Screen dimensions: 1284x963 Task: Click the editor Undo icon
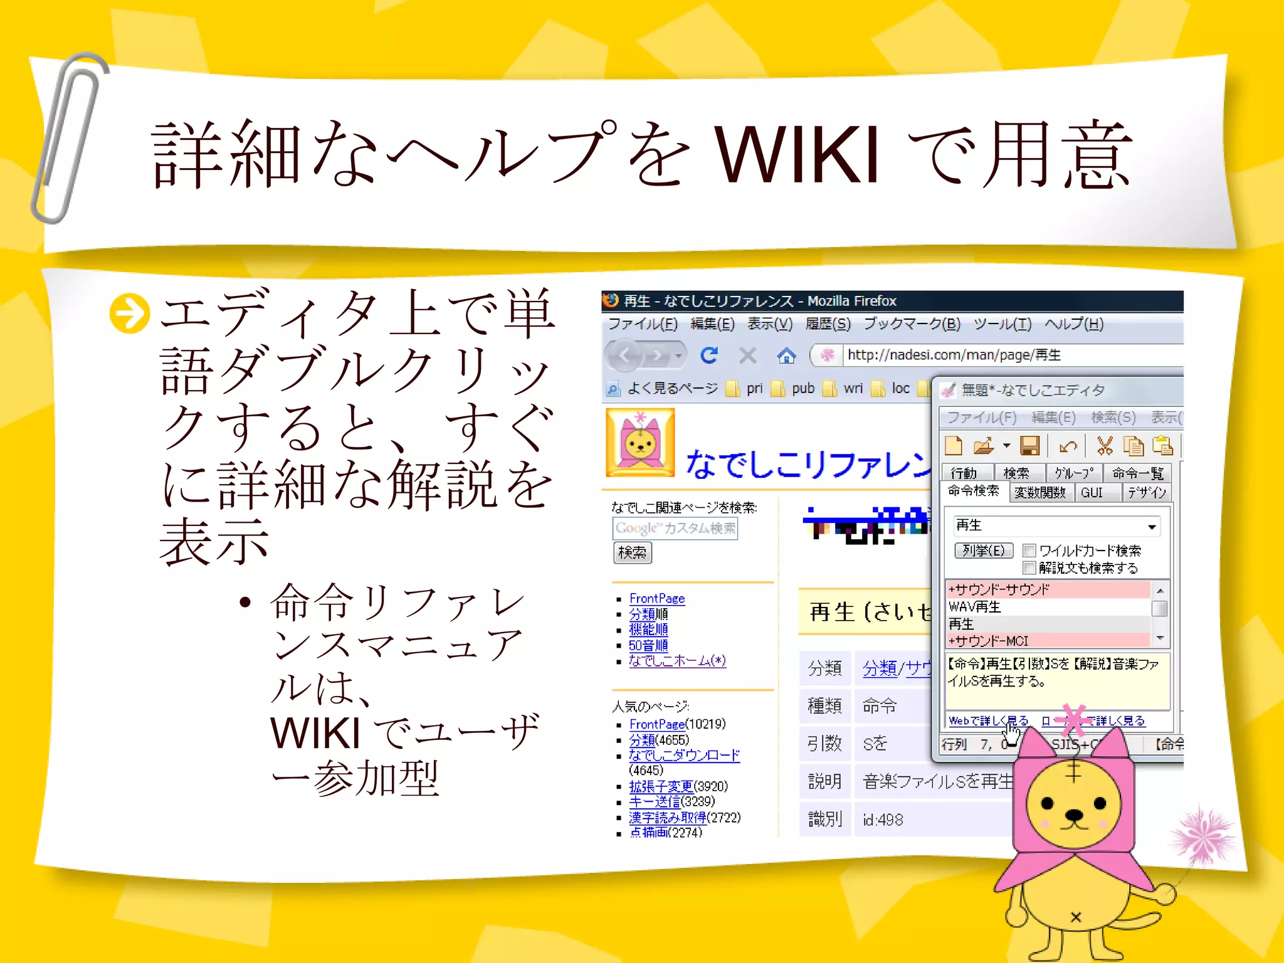point(1068,446)
